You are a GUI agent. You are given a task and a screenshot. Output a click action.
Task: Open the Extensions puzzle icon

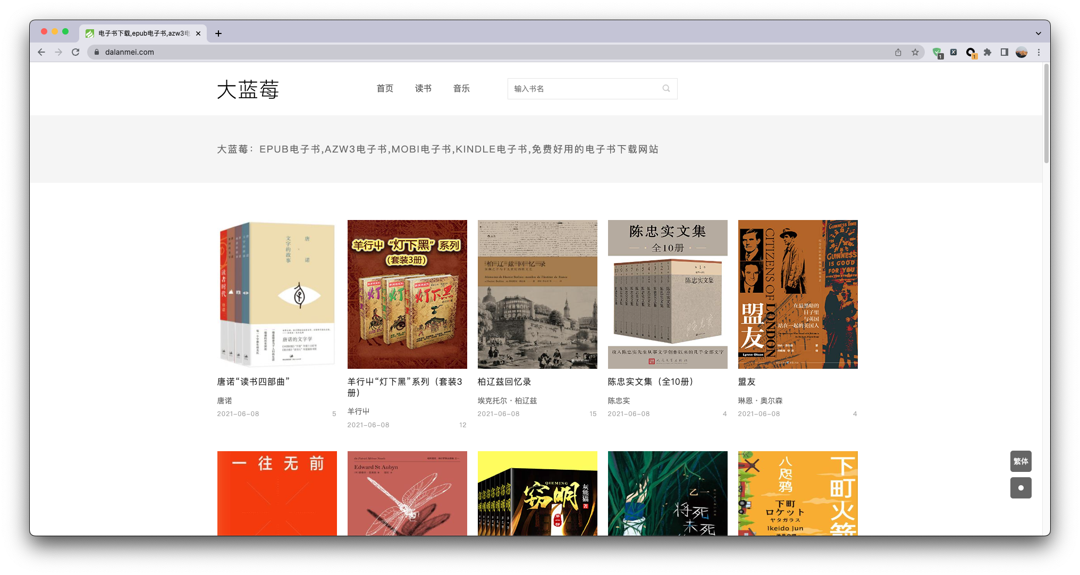(x=988, y=52)
